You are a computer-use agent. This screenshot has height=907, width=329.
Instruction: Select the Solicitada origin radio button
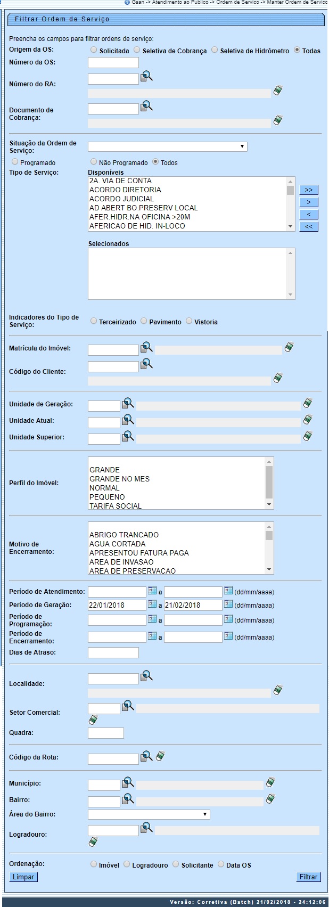pos(94,50)
